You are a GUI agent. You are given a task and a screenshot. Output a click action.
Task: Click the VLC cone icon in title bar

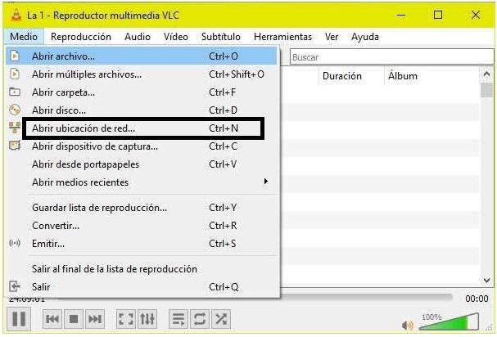click(x=16, y=15)
